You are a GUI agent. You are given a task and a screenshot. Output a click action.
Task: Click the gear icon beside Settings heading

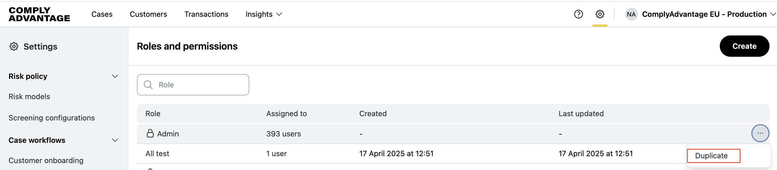click(x=14, y=47)
